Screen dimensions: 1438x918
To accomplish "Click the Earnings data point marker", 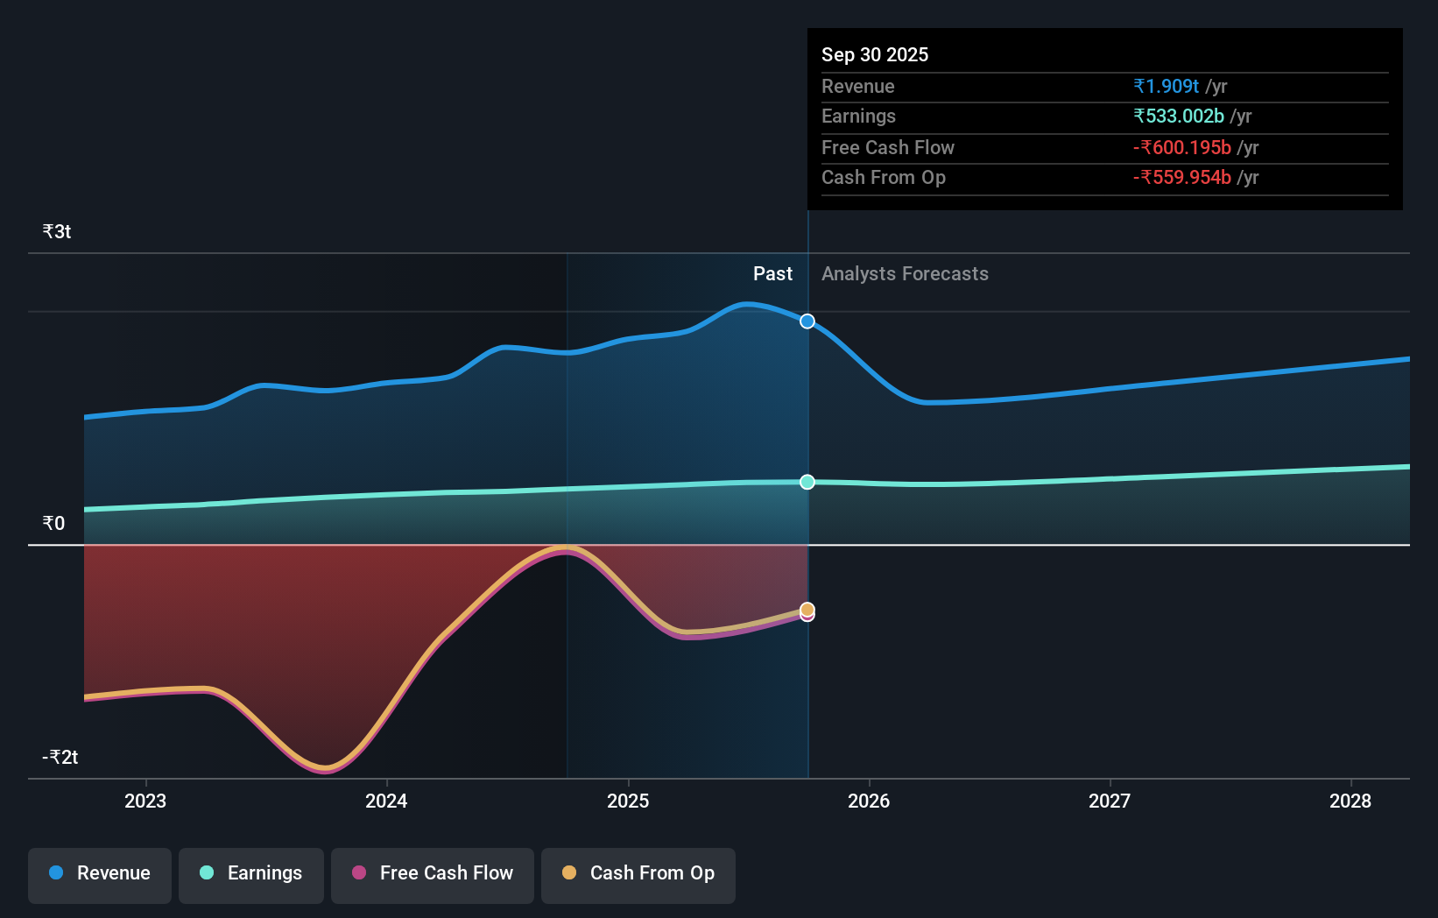I will click(x=807, y=481).
